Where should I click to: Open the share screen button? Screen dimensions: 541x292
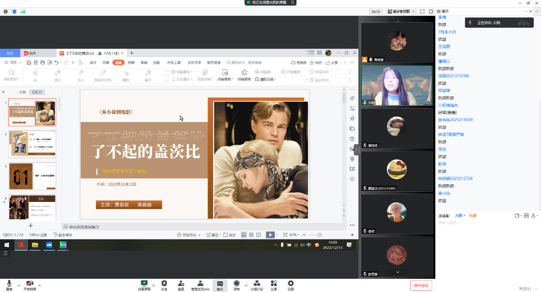click(144, 285)
